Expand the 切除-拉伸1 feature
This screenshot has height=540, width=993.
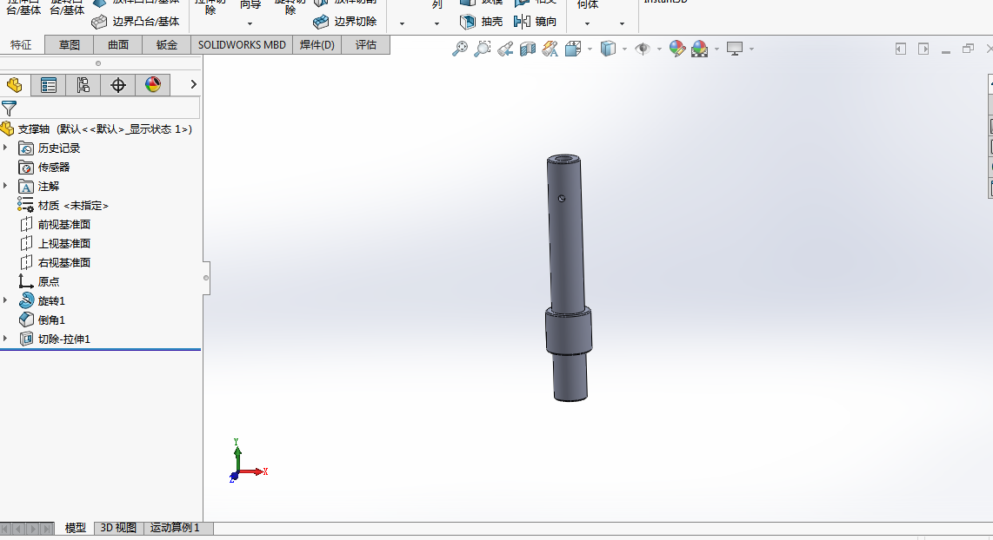coord(6,339)
